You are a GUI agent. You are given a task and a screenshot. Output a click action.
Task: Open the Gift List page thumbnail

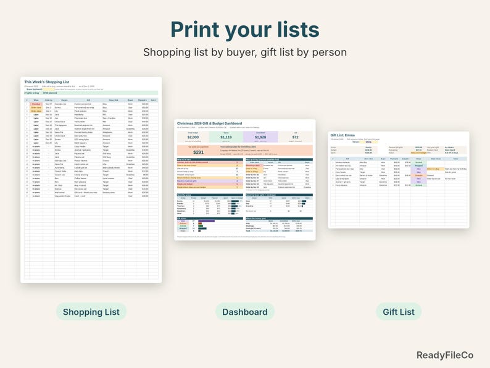399,180
